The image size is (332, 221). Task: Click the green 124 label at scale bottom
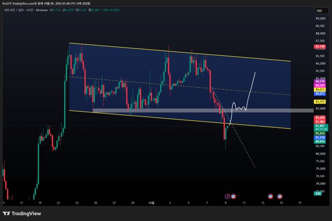point(318,193)
